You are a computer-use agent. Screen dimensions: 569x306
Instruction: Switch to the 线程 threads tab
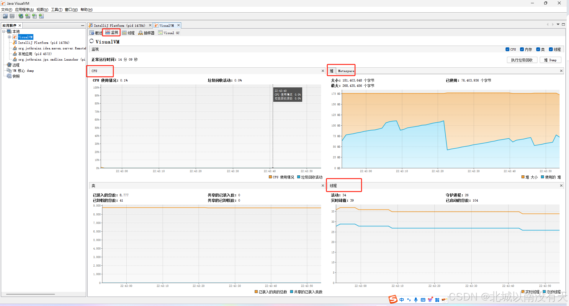(128, 33)
